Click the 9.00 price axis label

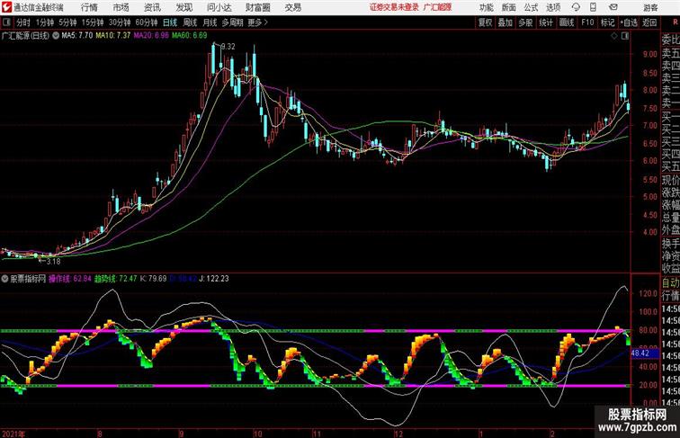[x=650, y=55]
